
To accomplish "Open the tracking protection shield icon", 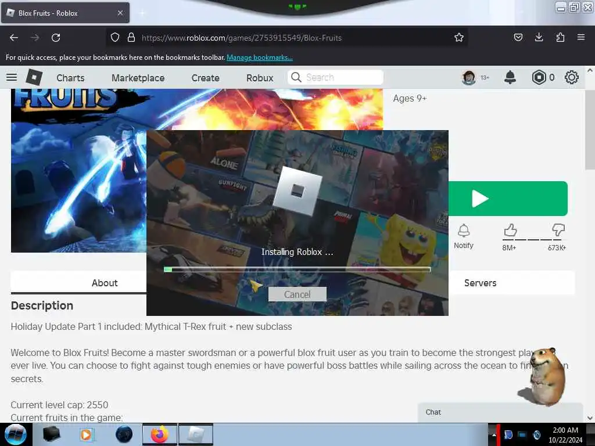I will 115,38.
